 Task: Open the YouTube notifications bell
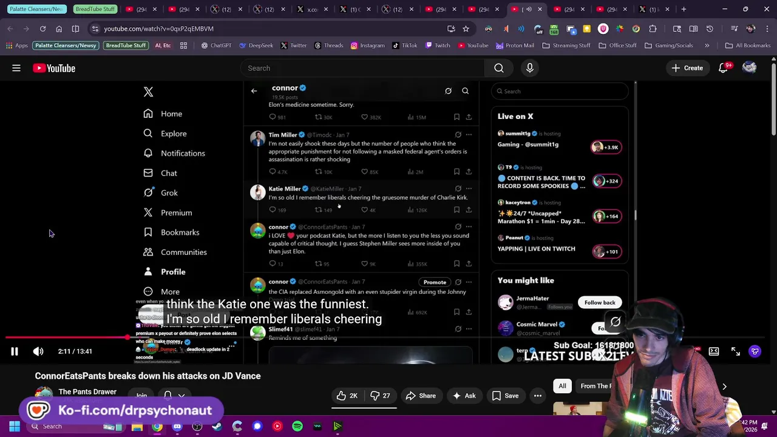(724, 68)
